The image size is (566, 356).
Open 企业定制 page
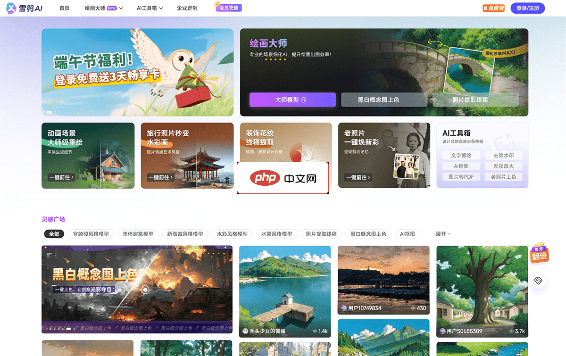[187, 8]
